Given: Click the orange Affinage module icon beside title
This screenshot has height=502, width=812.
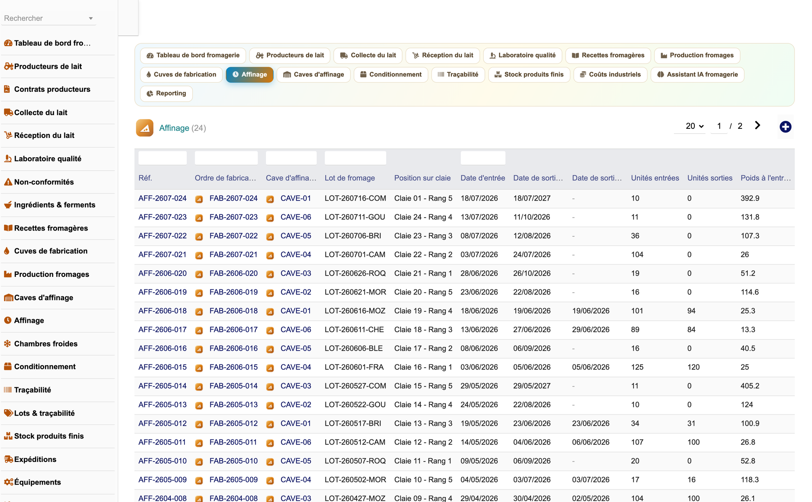Looking at the screenshot, I should point(144,128).
